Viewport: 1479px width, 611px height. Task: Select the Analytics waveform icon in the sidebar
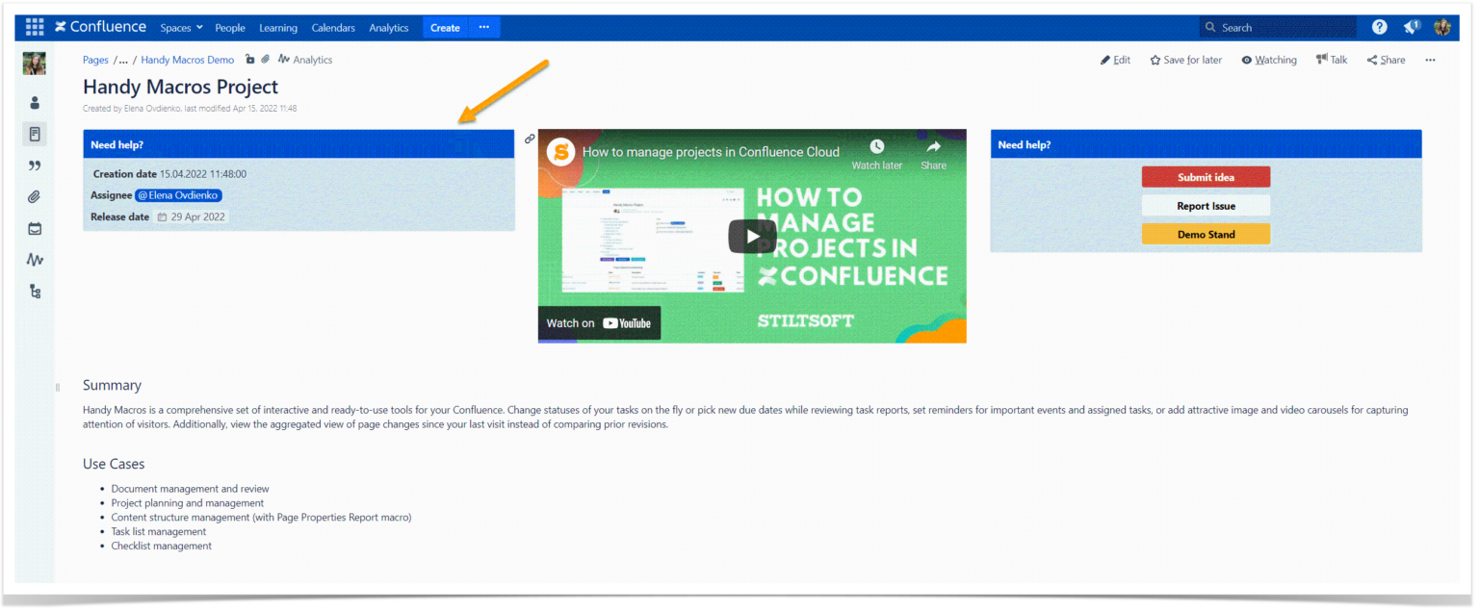(x=35, y=260)
